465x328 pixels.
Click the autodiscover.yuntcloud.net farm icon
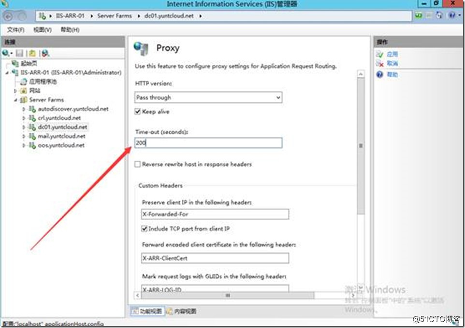[32, 109]
